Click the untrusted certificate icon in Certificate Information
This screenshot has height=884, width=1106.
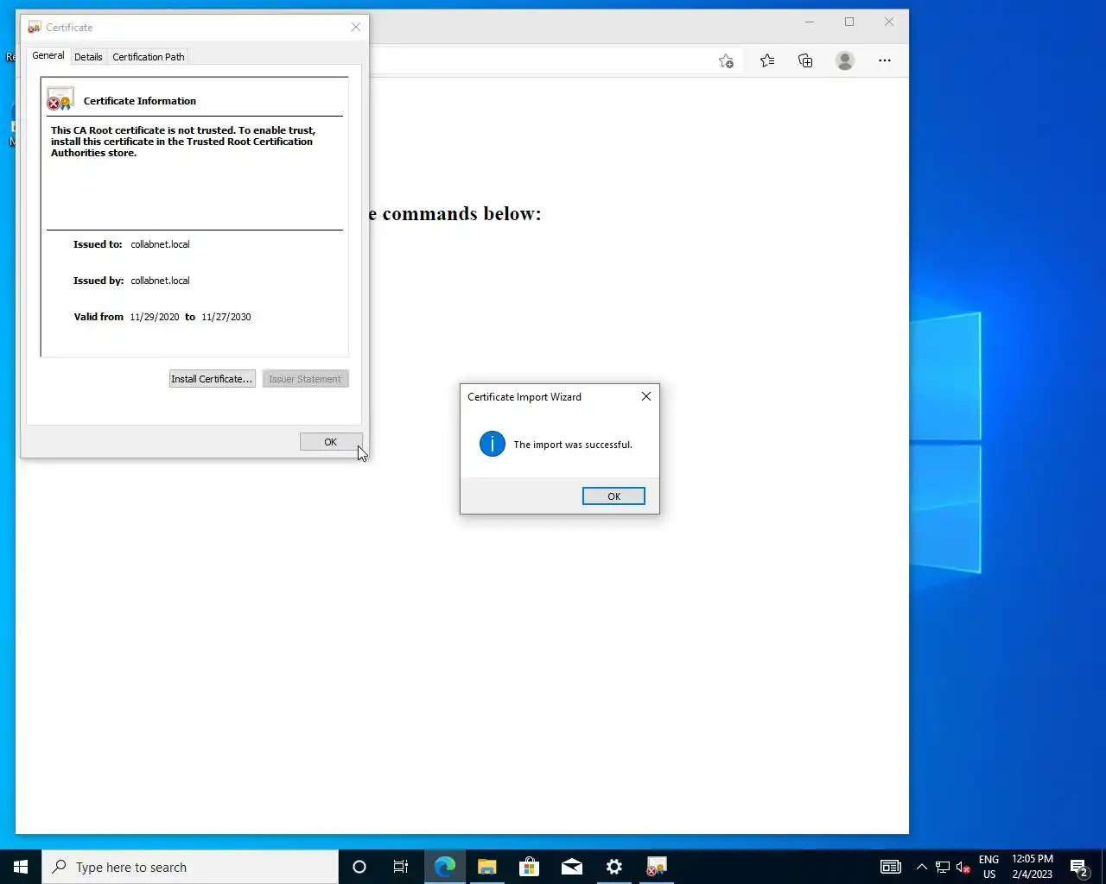pos(60,98)
